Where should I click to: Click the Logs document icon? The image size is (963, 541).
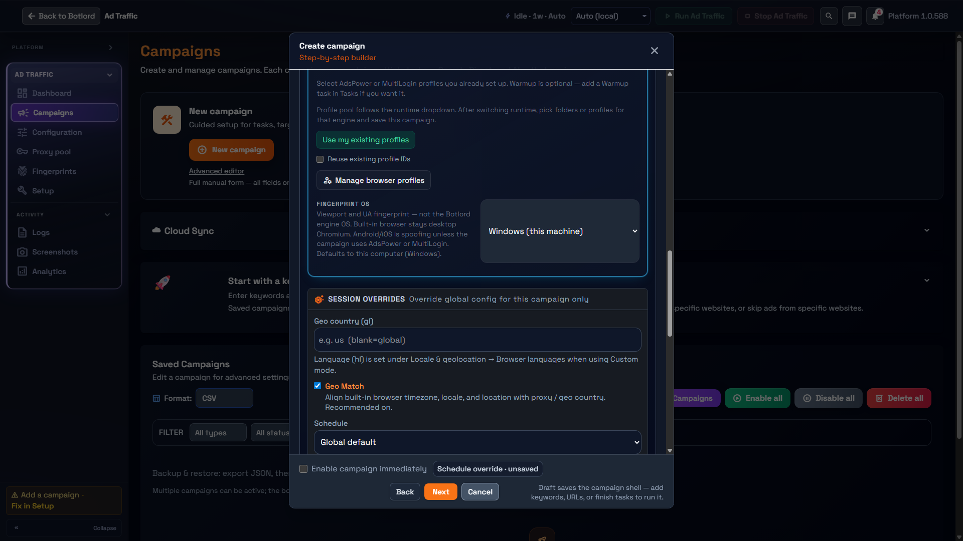(x=22, y=232)
